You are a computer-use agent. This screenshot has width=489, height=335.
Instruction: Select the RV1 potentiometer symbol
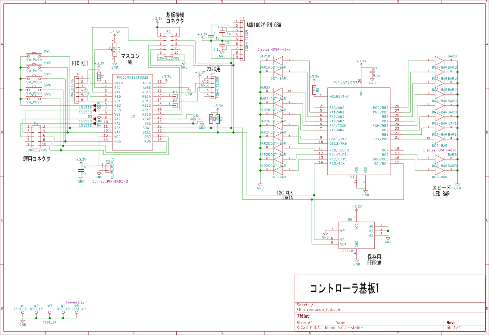coord(115,48)
